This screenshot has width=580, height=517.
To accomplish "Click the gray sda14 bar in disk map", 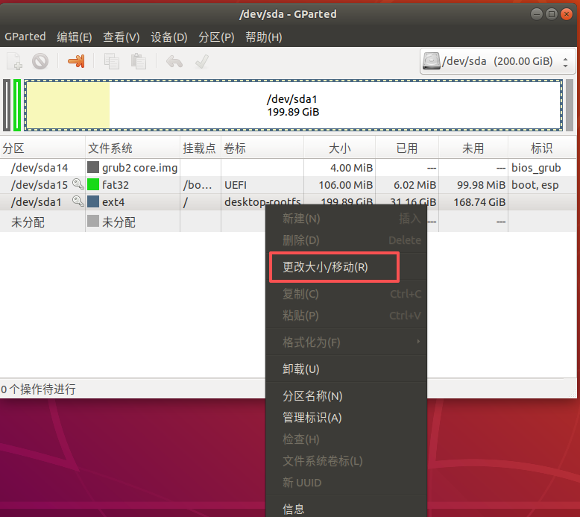I will click(7, 105).
